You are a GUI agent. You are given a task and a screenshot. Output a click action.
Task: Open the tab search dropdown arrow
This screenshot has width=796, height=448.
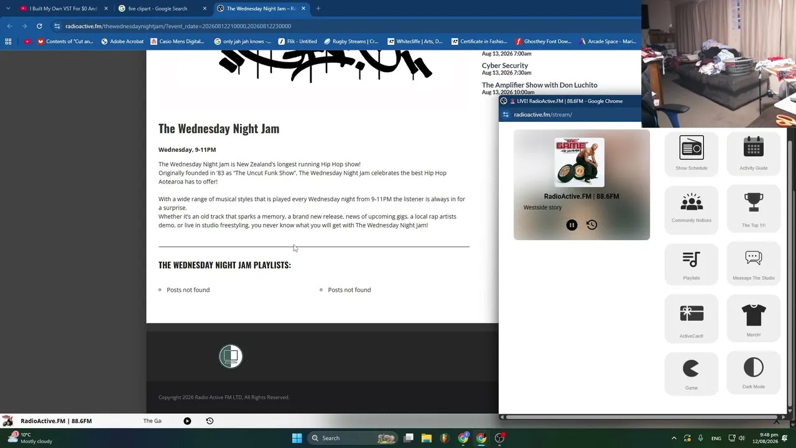(8, 9)
